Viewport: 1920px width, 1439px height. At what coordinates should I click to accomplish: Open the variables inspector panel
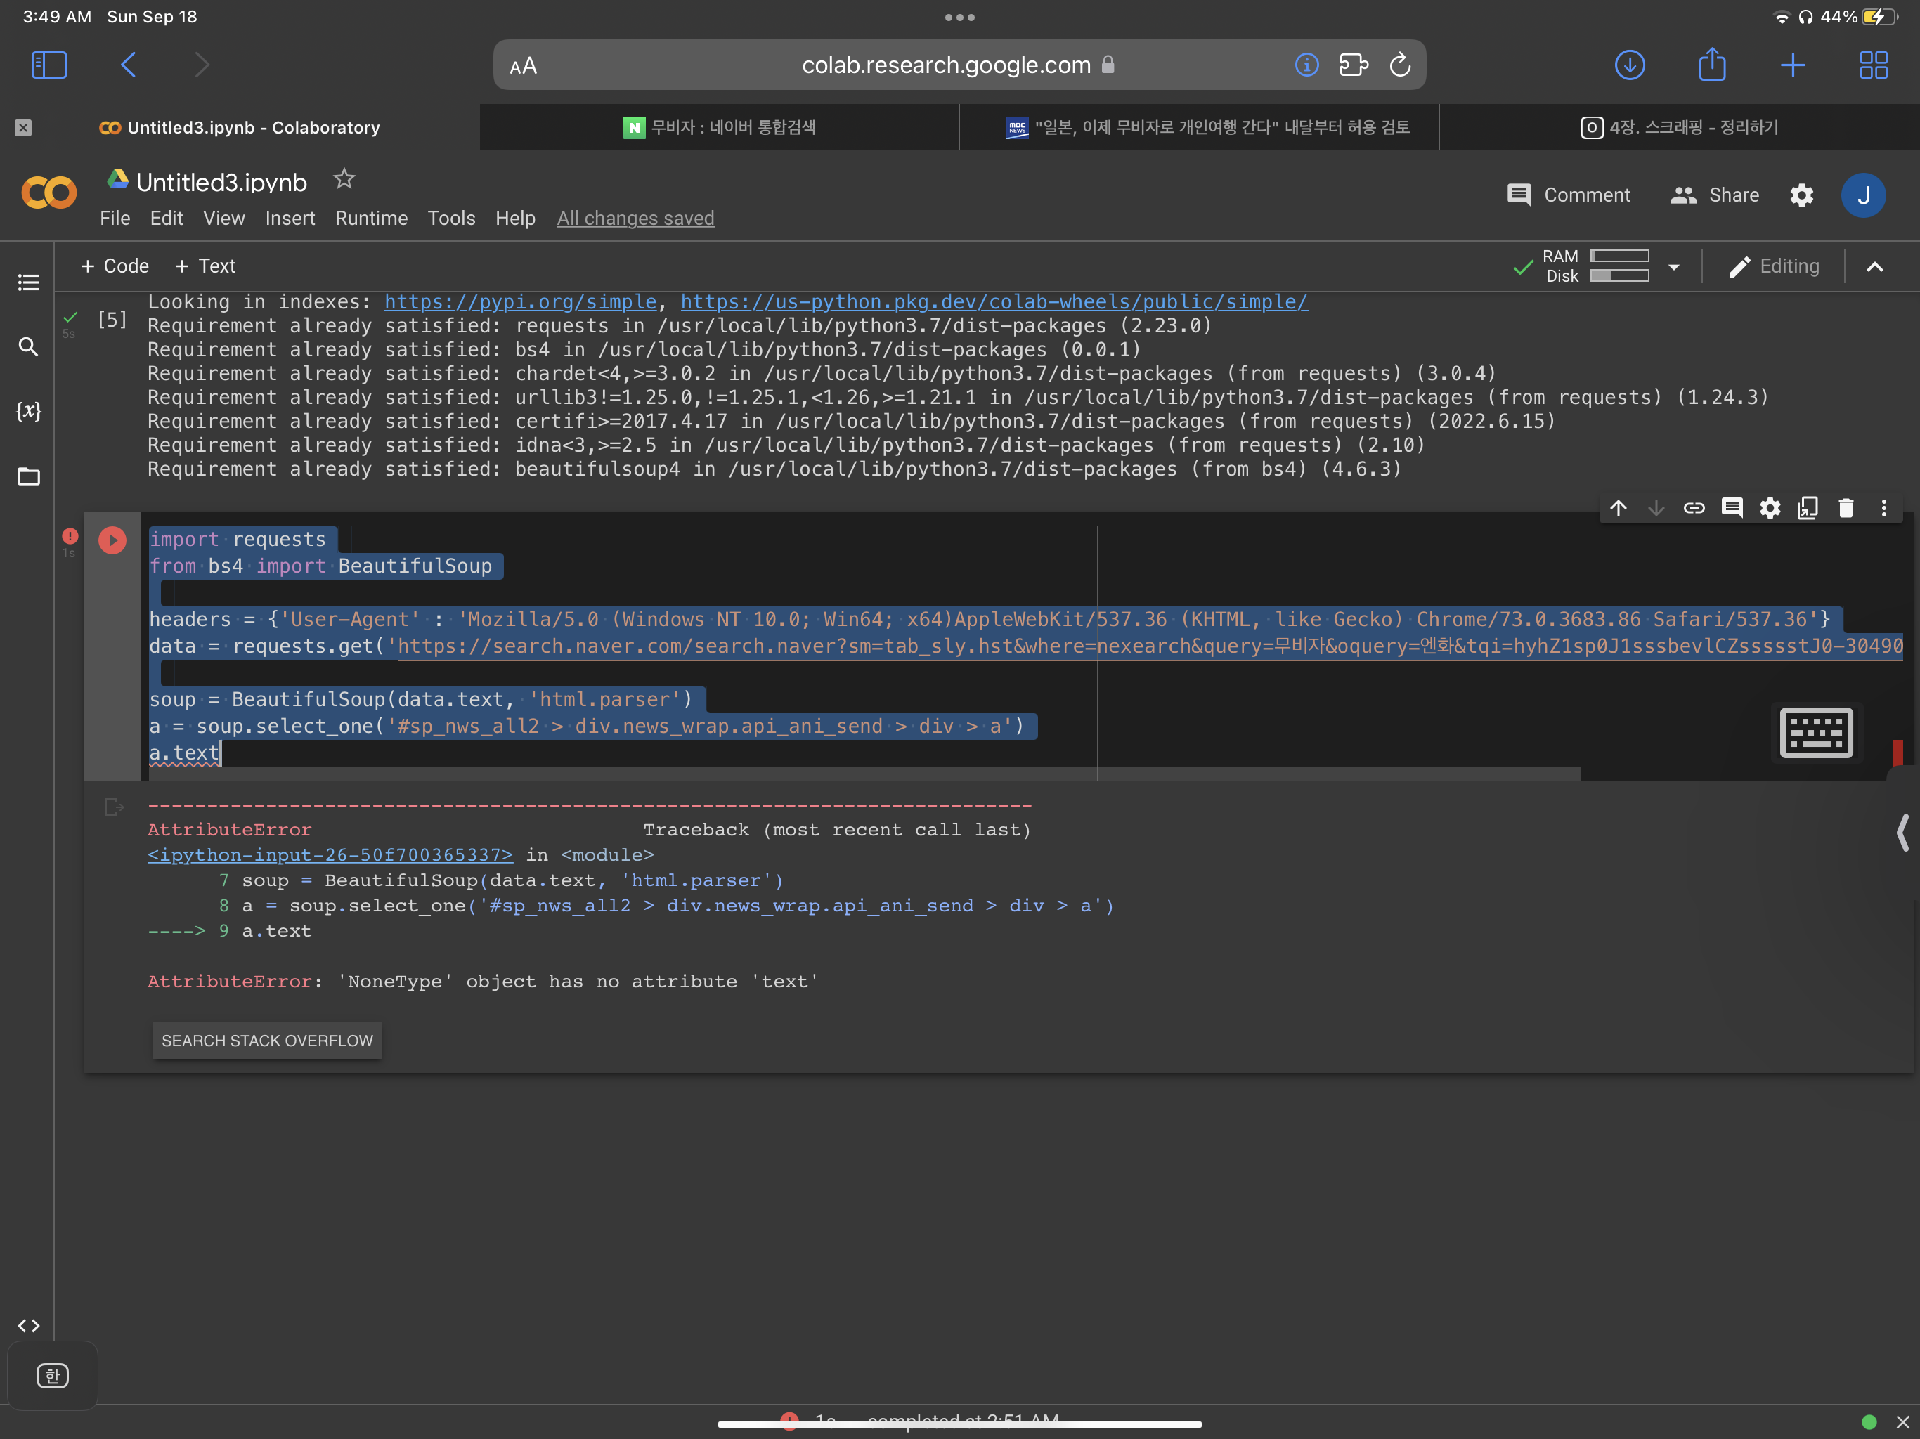(x=29, y=410)
